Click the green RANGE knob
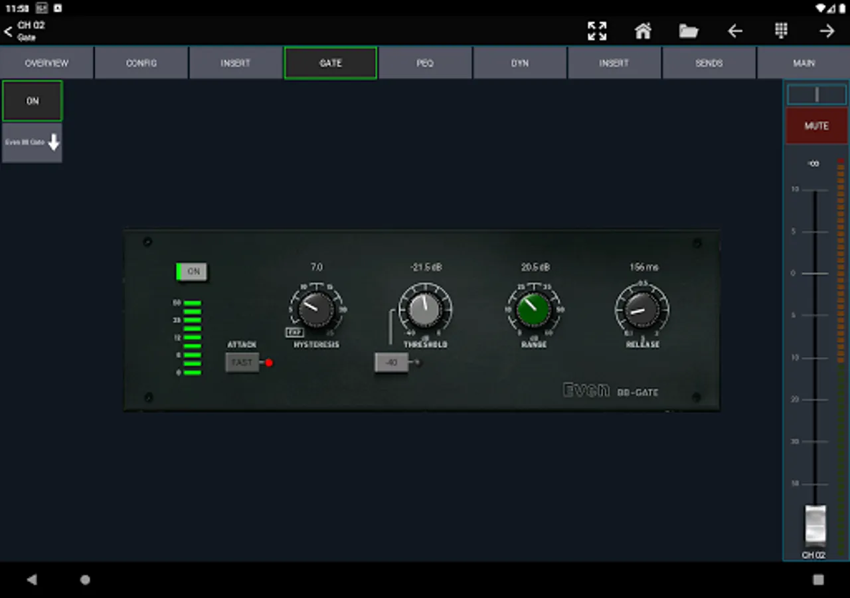 [x=533, y=310]
